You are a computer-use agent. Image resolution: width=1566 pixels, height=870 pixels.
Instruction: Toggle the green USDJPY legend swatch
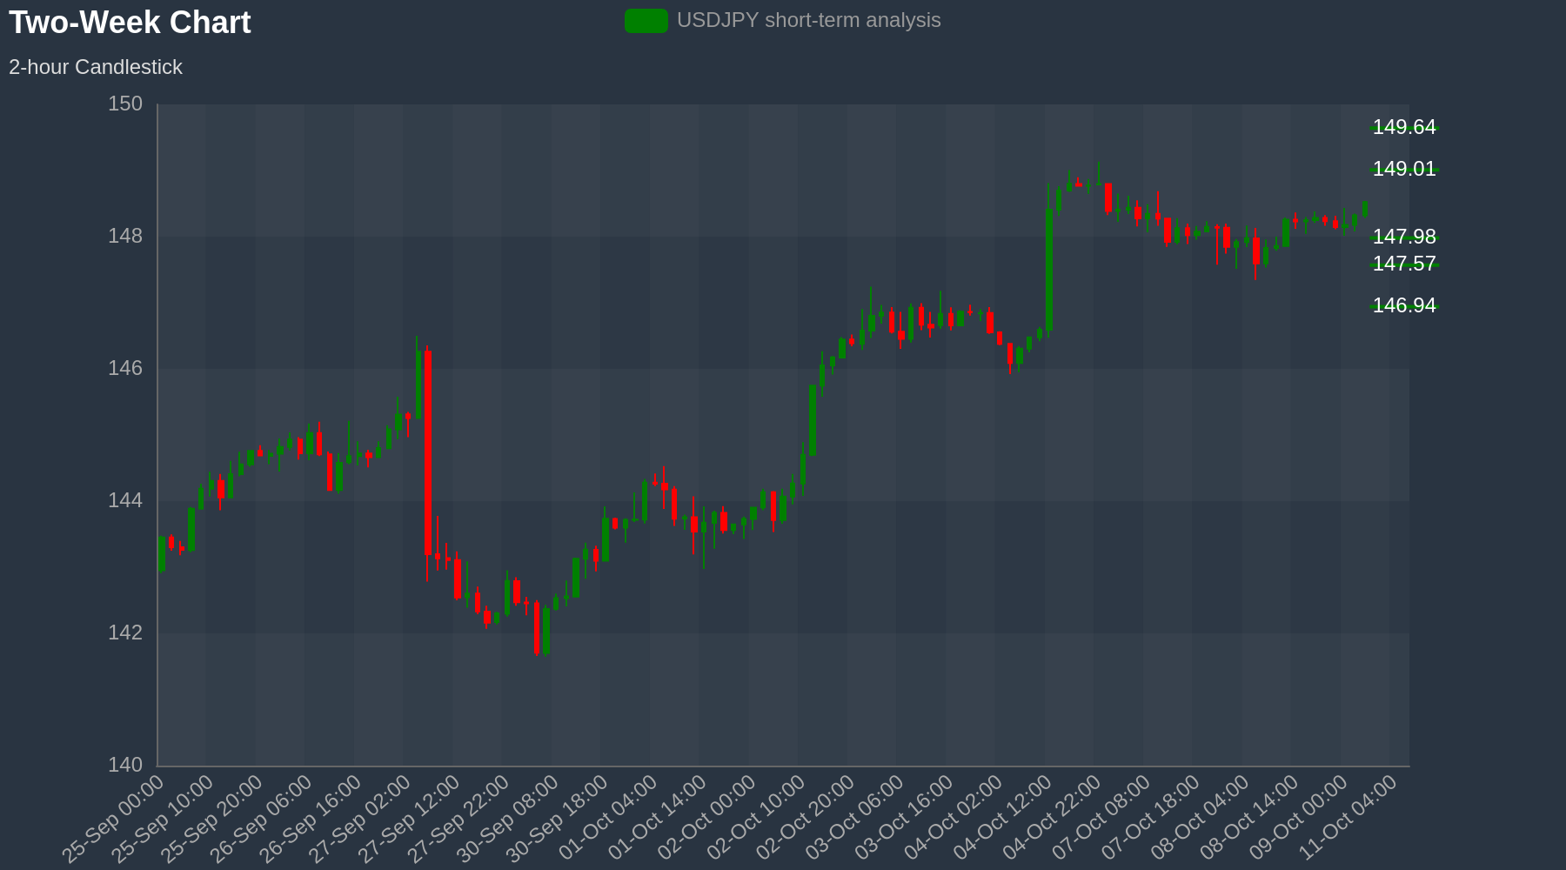click(x=646, y=21)
